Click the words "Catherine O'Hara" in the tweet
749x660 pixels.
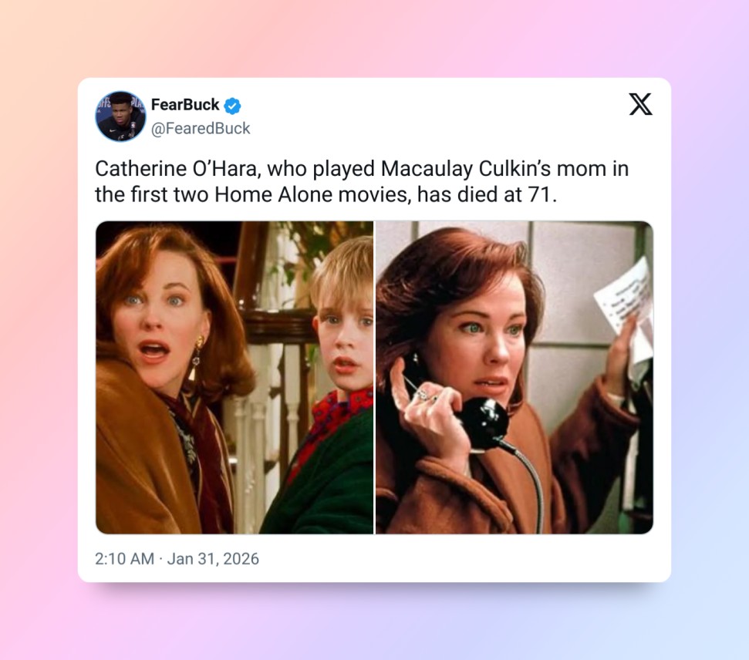(x=177, y=169)
